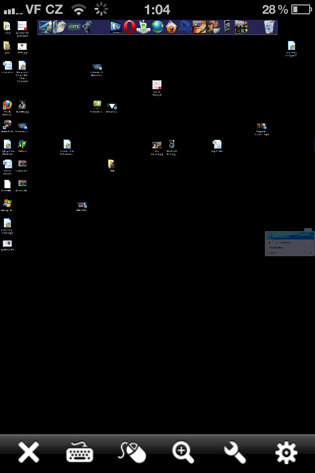Select the teal lightning-tower desktop icon
Image resolution: width=315 pixels, height=473 pixels.
tap(22, 144)
